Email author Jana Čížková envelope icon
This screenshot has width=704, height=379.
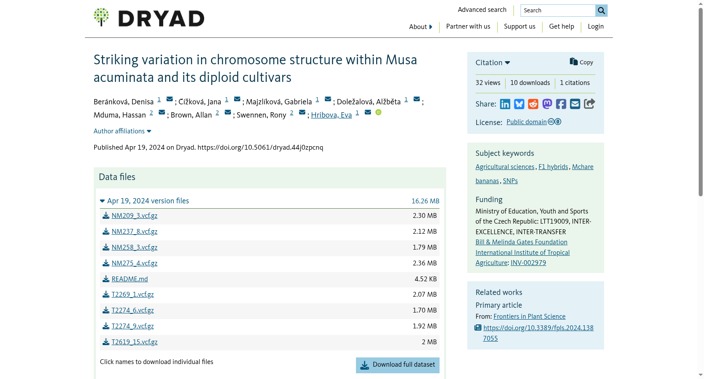click(237, 99)
